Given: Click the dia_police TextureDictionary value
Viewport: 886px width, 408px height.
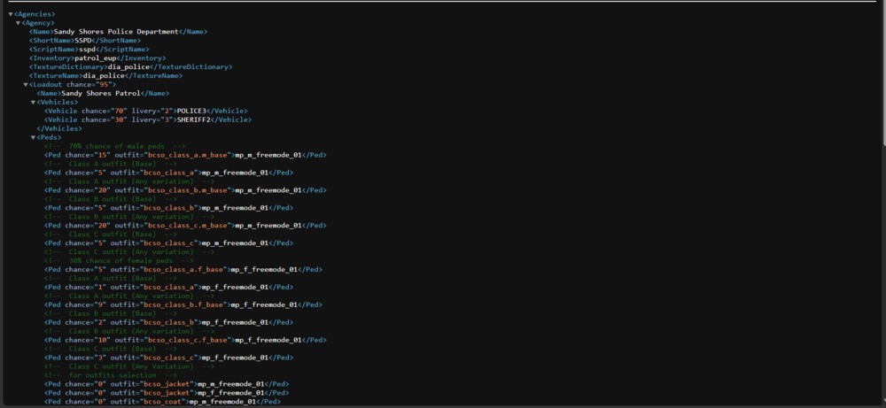Looking at the screenshot, I should (x=128, y=67).
